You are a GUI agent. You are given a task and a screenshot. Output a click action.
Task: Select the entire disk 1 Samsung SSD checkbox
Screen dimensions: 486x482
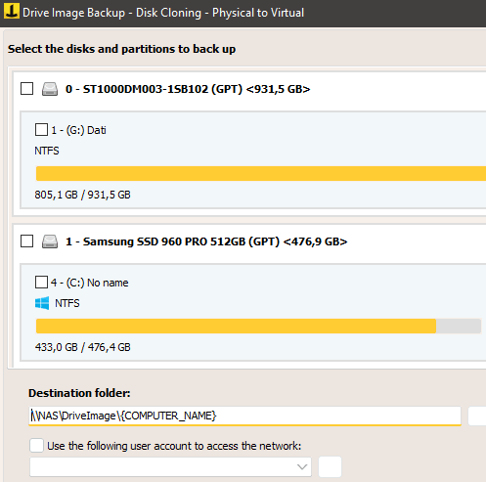pos(26,241)
